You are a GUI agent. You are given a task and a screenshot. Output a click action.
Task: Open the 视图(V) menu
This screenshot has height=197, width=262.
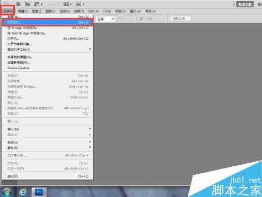120,11
